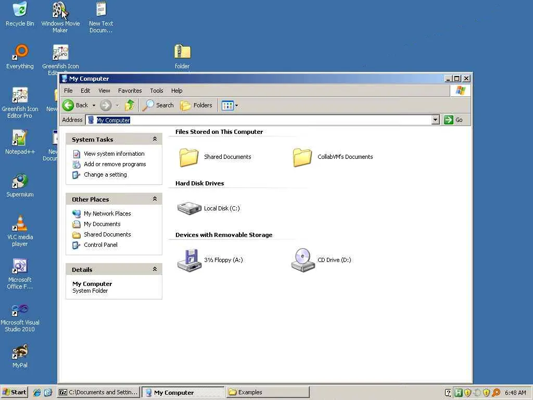The width and height of the screenshot is (533, 400).
Task: Go up one folder level
Action: click(x=130, y=105)
